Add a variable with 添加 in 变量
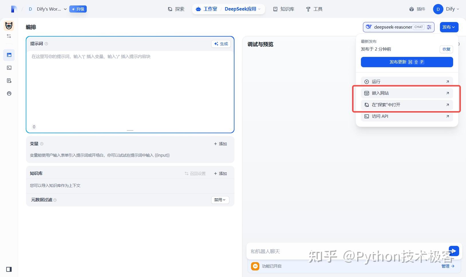466x277 pixels. (220, 144)
